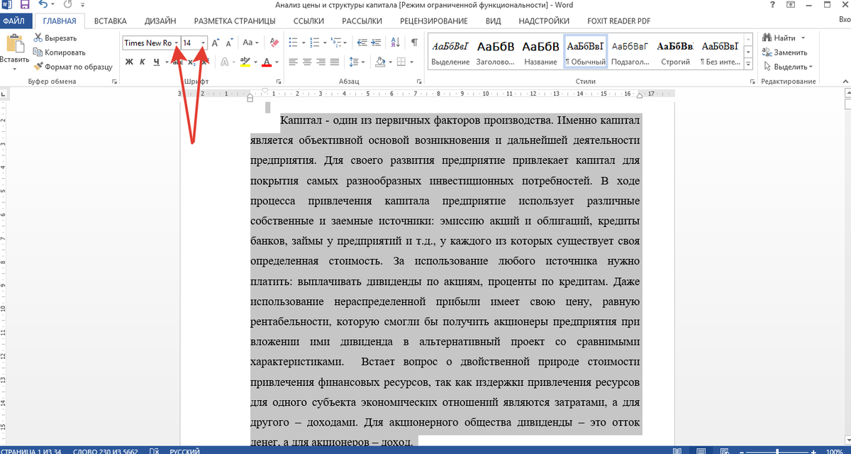
Task: Apply italic formatting using the К icon
Action: point(142,61)
